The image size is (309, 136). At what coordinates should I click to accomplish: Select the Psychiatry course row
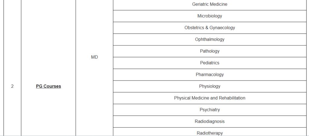click(210, 110)
